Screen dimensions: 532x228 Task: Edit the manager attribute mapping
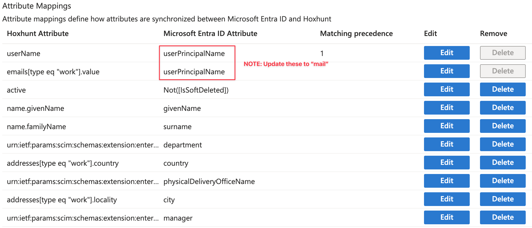447,217
